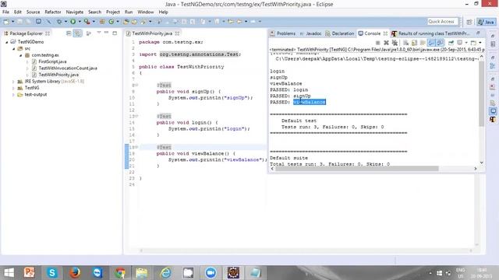This screenshot has height=280, width=499.
Task: Open the Run button dropdown arrow
Action: [80, 22]
